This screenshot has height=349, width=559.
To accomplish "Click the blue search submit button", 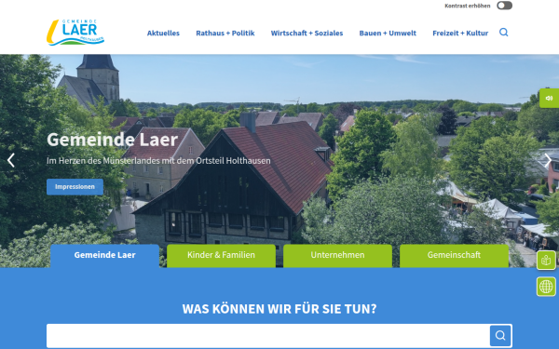I will [500, 335].
